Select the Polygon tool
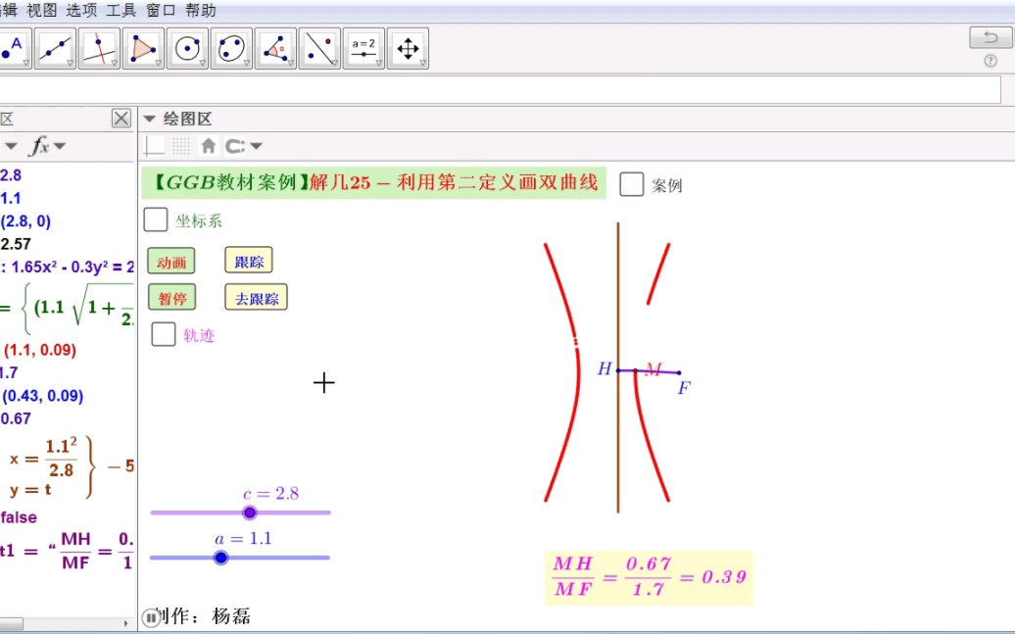This screenshot has height=634, width=1015. coord(142,47)
